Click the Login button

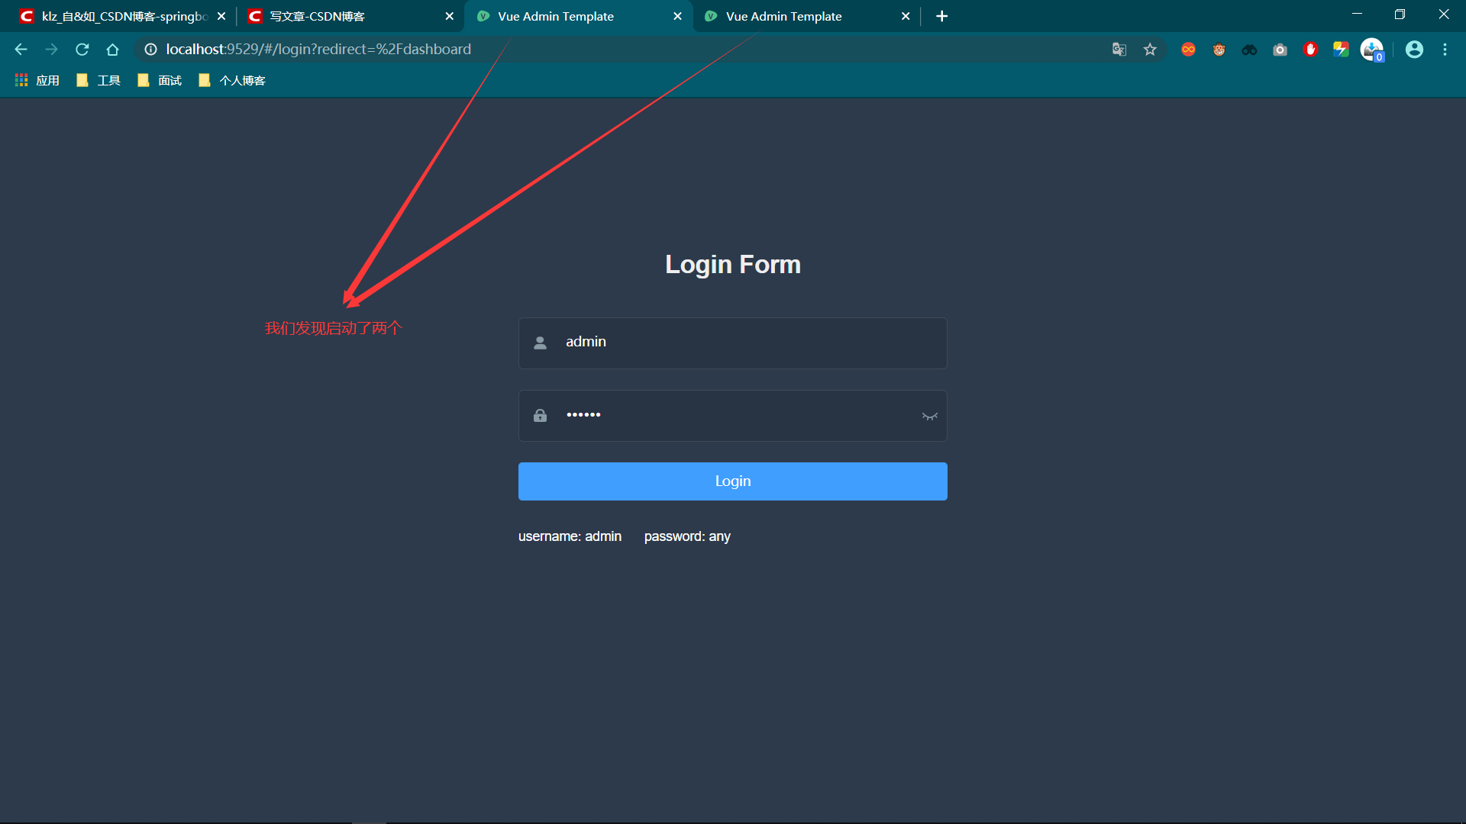(x=732, y=481)
